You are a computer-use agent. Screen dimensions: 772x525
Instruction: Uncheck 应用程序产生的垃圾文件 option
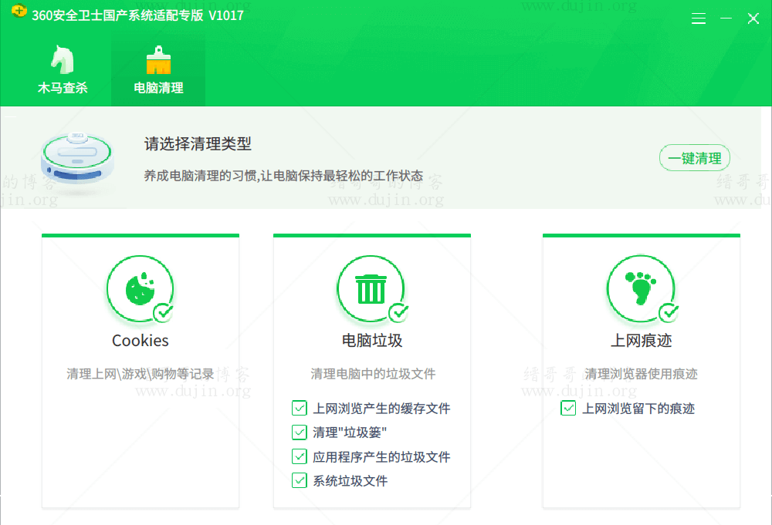[x=300, y=456]
